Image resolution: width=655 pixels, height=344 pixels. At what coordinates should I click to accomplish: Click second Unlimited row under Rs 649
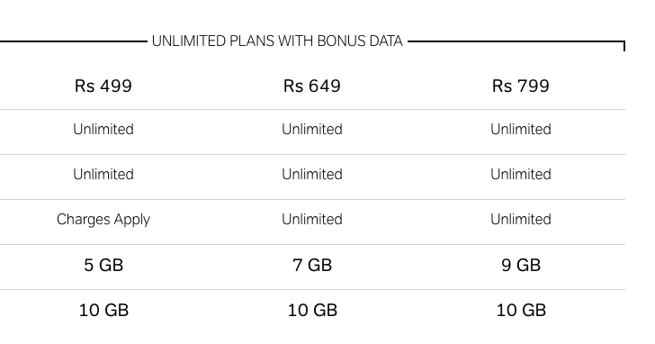312,175
